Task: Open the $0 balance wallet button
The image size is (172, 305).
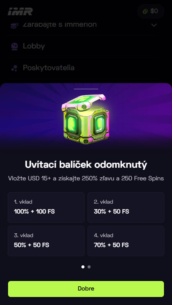Action: point(151,11)
